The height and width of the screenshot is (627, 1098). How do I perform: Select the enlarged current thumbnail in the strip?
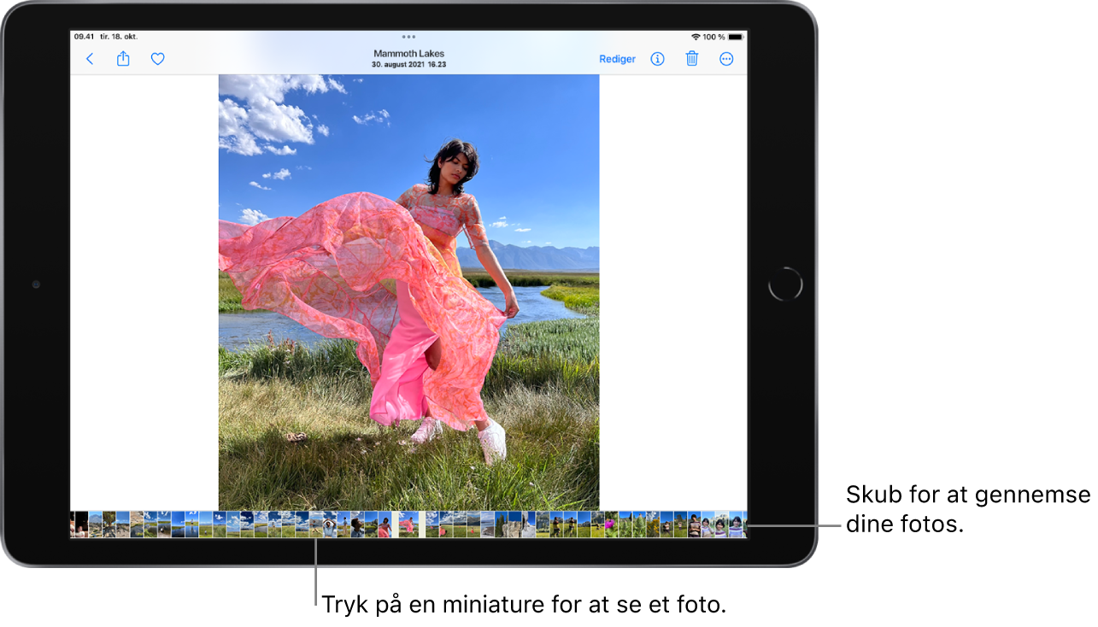(x=408, y=524)
